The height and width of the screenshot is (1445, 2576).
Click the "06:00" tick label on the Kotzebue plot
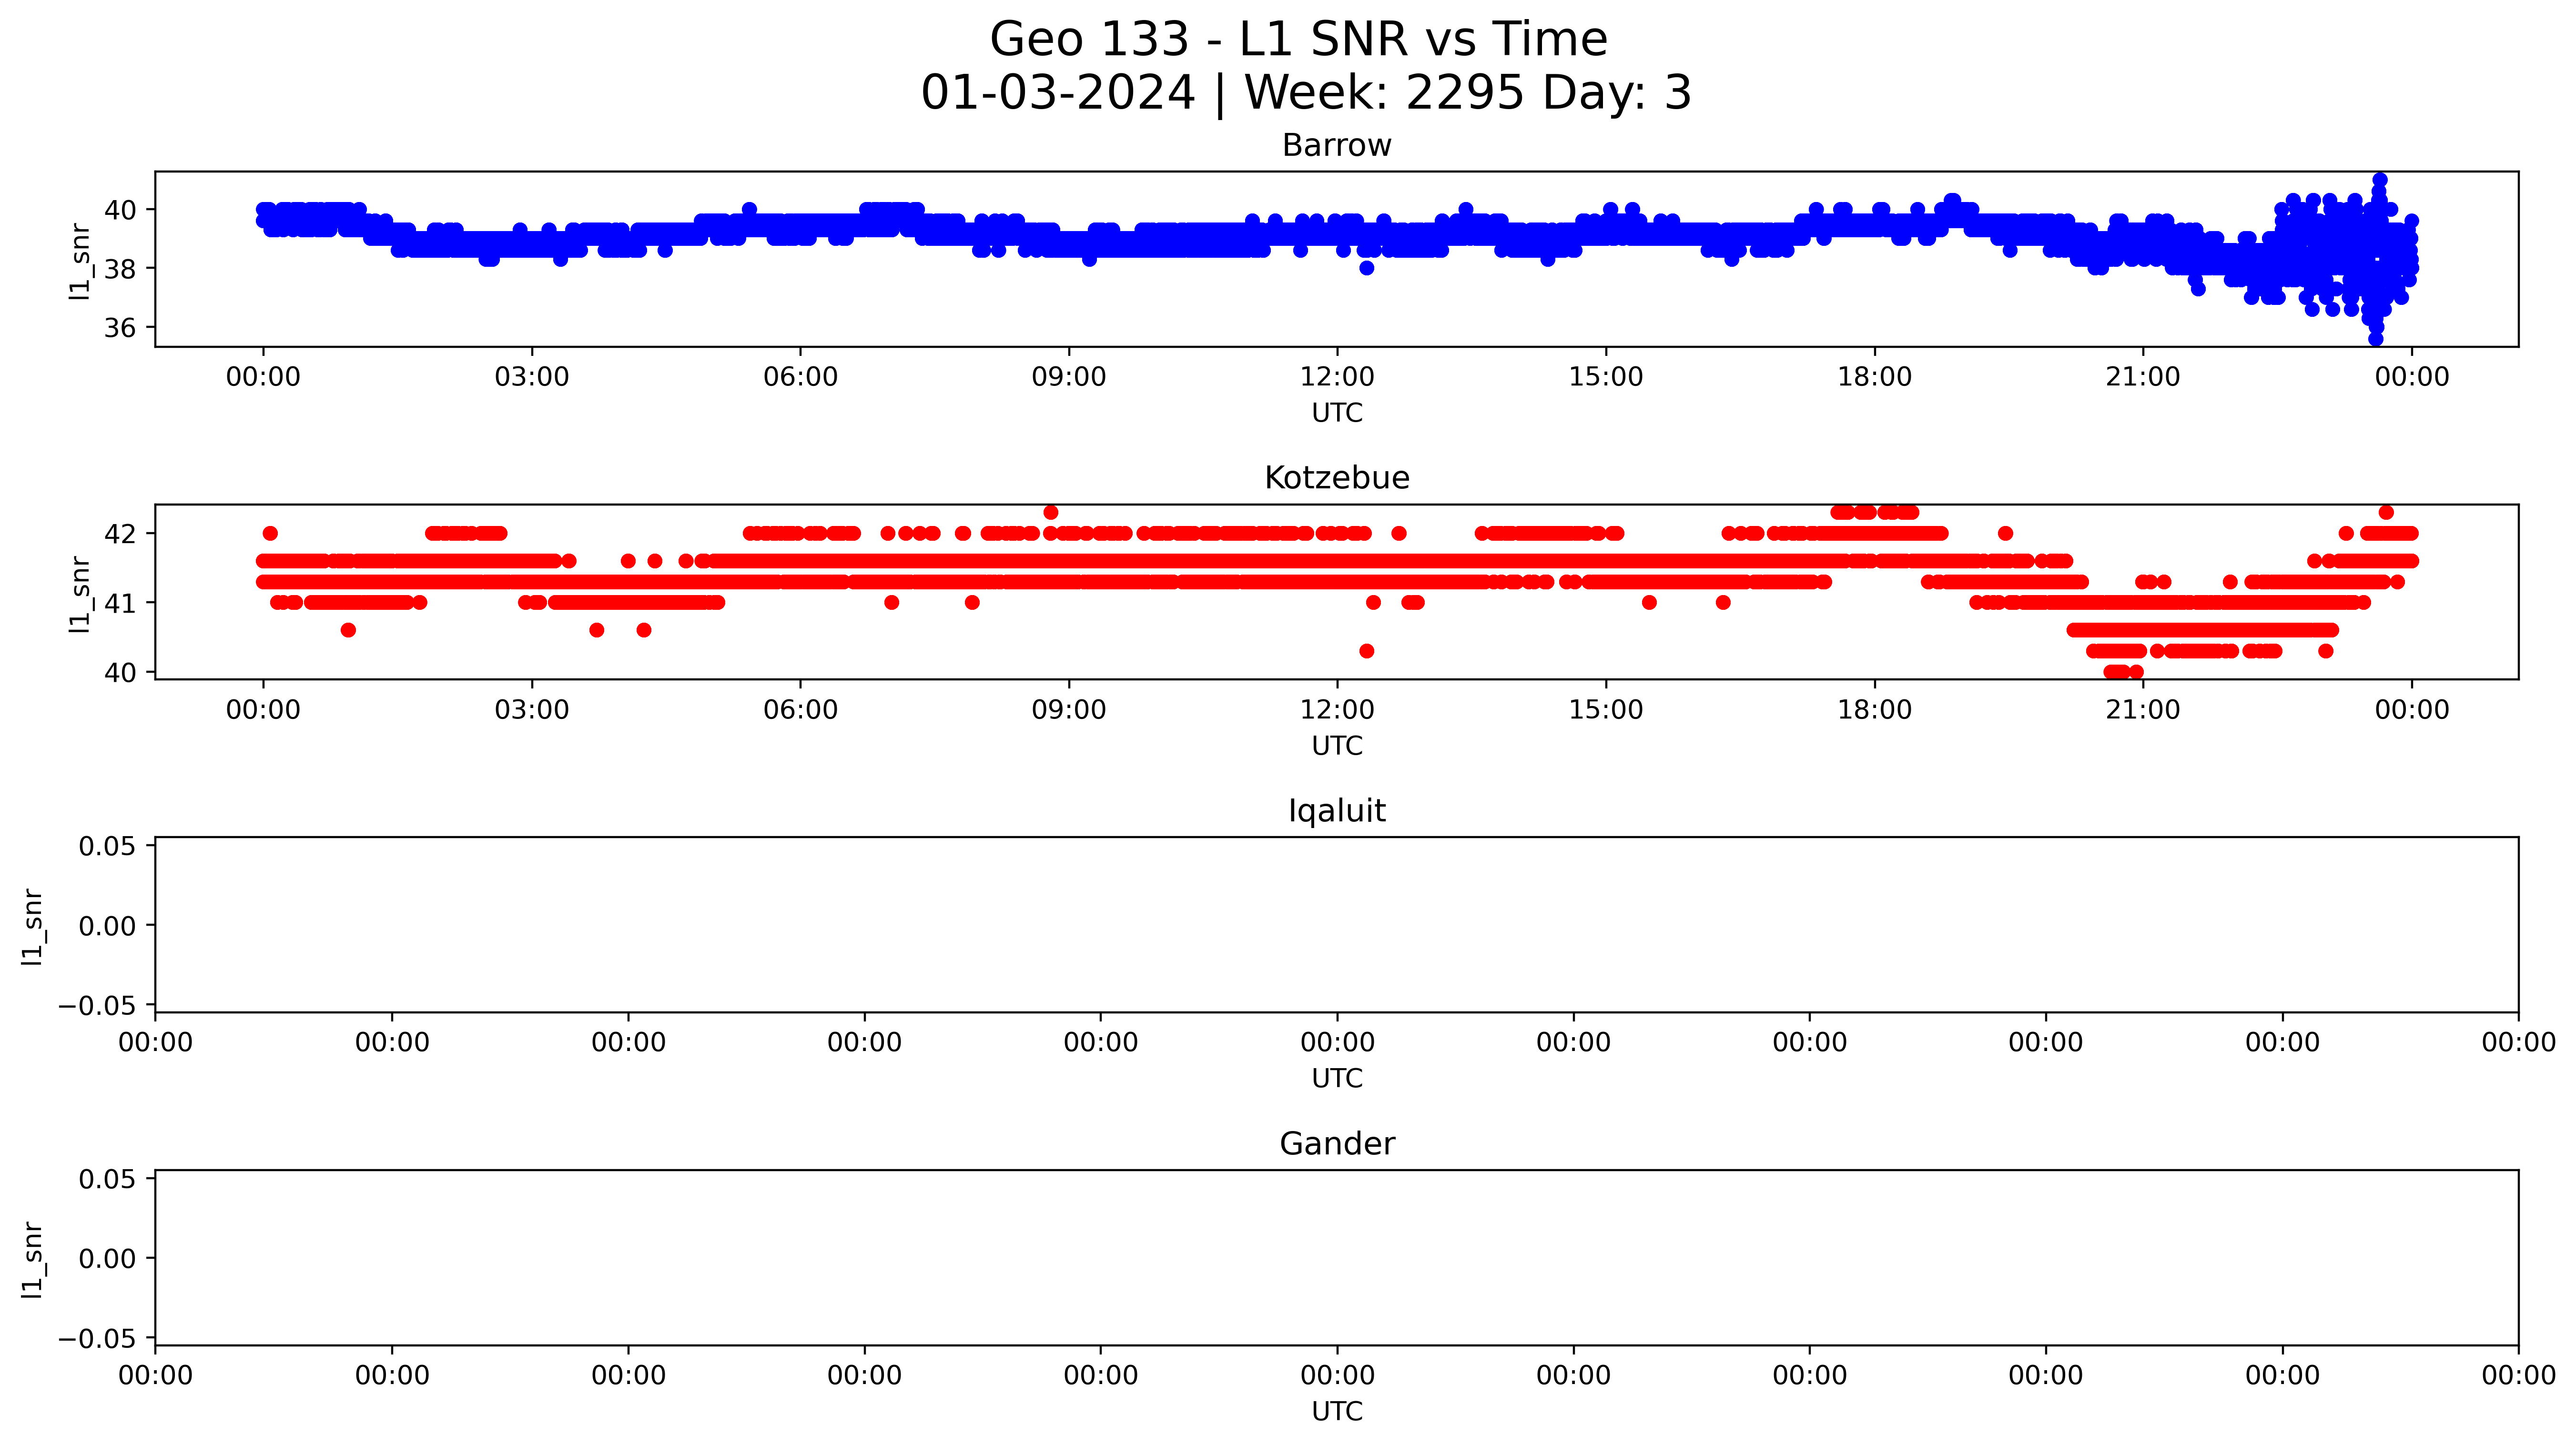[800, 710]
